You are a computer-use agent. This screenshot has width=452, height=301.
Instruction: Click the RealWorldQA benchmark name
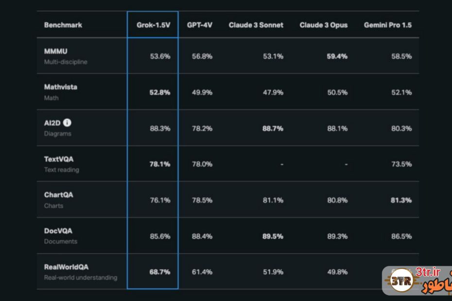pyautogui.click(x=66, y=267)
